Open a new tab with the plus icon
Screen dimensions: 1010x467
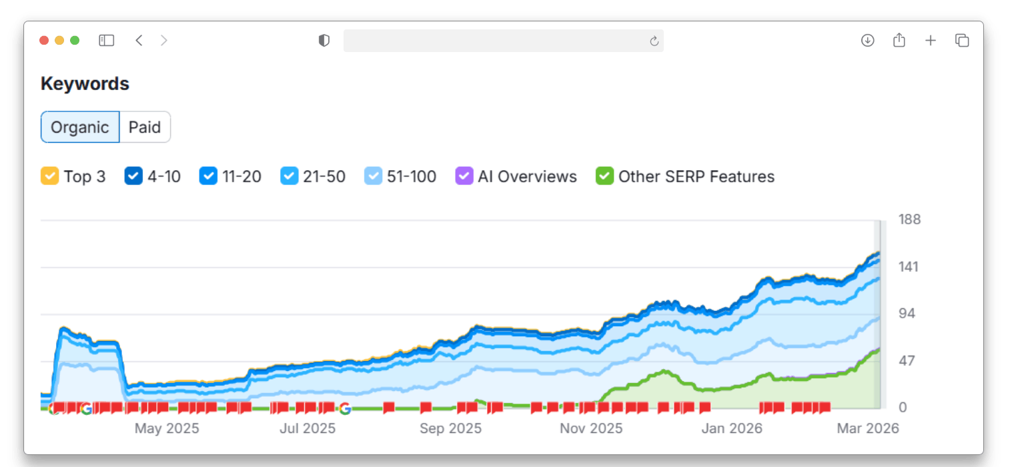coord(931,41)
